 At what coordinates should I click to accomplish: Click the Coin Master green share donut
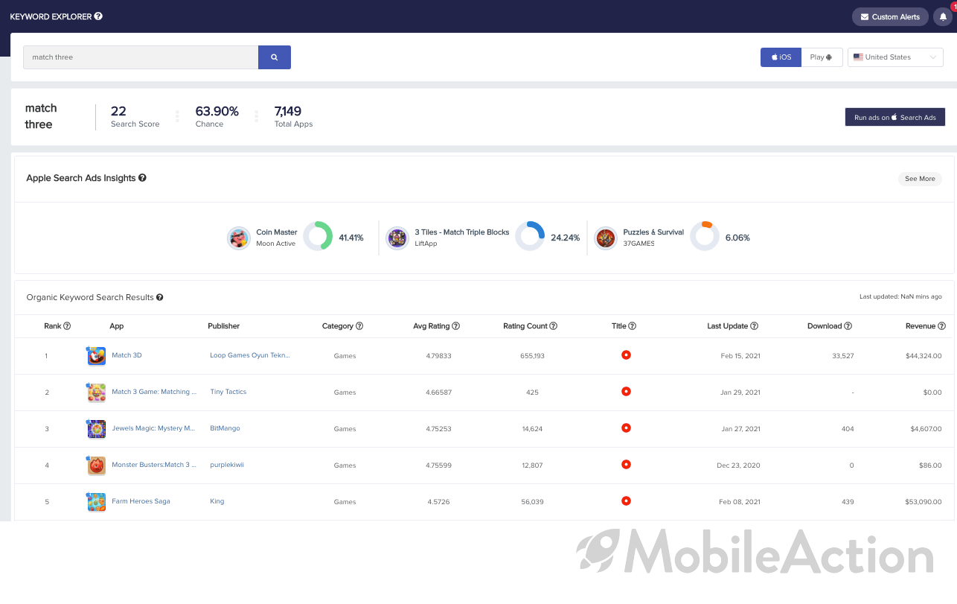[318, 236]
